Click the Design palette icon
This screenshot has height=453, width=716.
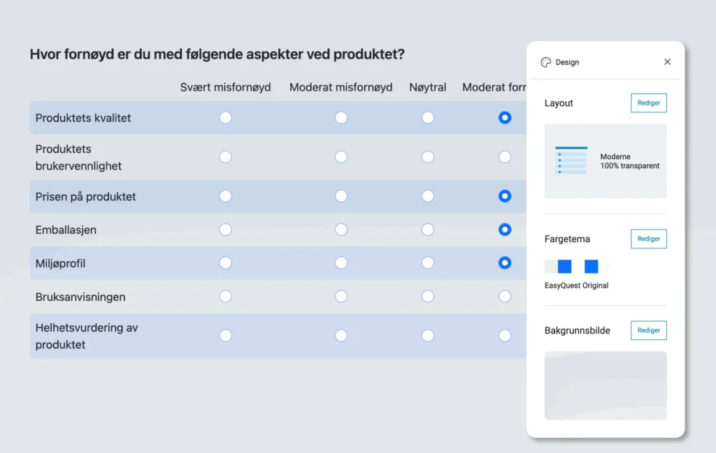click(546, 62)
